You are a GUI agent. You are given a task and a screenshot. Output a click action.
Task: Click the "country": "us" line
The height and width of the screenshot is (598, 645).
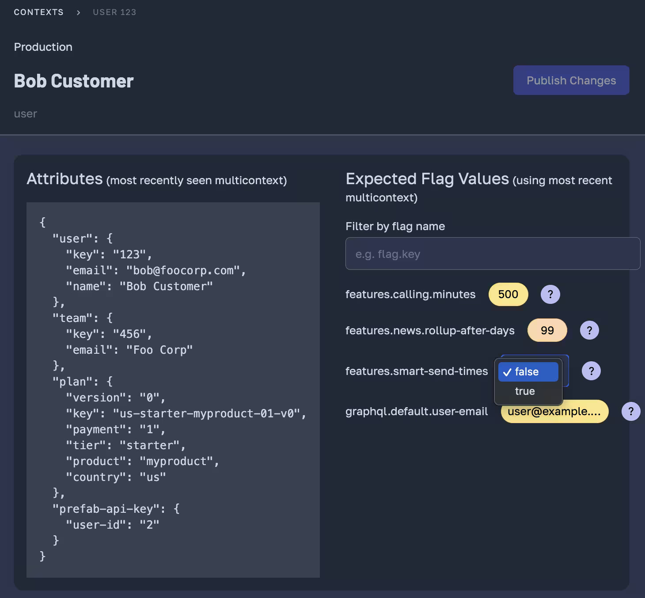[x=116, y=477]
